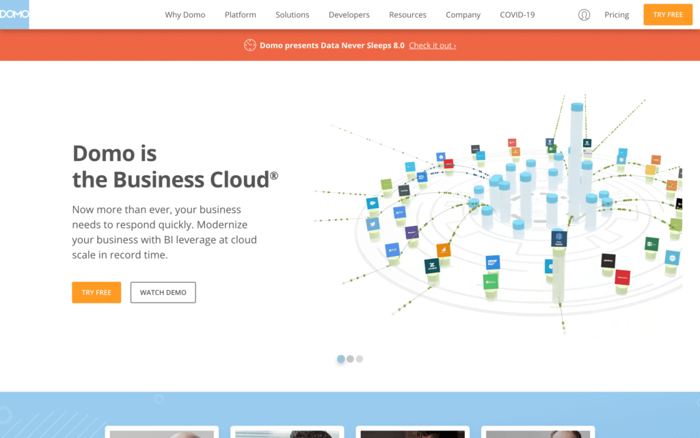Image resolution: width=700 pixels, height=438 pixels.
Task: Switch to the third carousel slide dot
Action: (360, 359)
